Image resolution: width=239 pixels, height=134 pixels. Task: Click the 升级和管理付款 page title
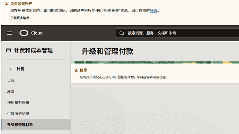[107, 51]
